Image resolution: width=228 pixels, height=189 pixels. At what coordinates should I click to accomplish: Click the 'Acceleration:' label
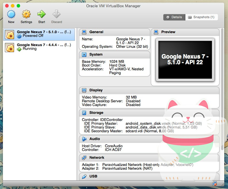pos(93,69)
